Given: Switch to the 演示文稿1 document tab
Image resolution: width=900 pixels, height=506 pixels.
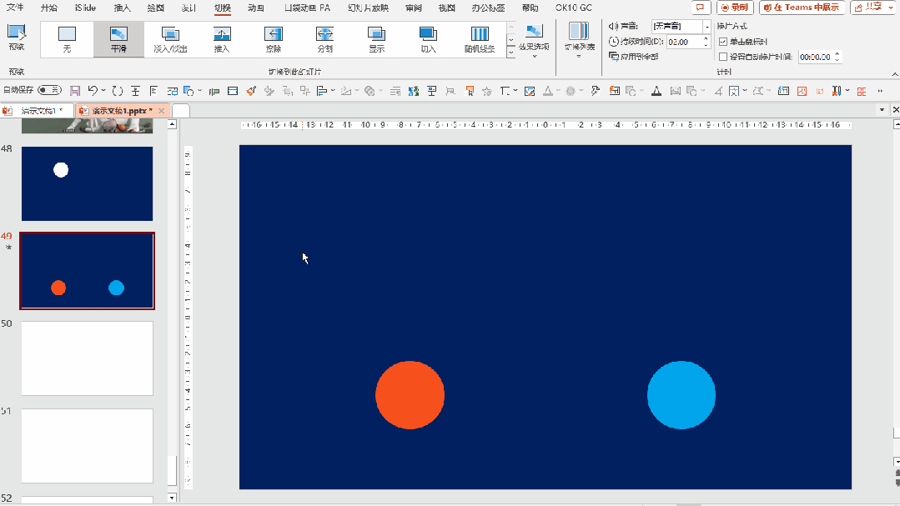Looking at the screenshot, I should click(36, 111).
